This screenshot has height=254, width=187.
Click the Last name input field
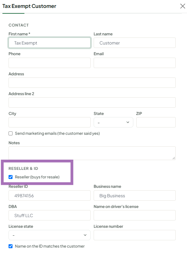tap(135, 43)
